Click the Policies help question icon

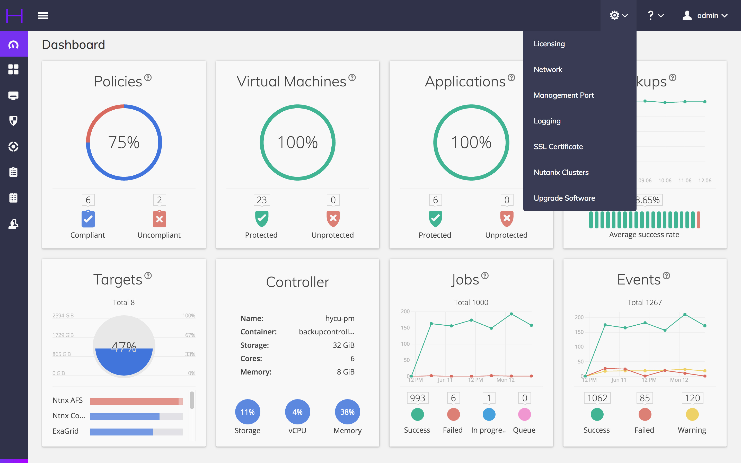click(148, 77)
